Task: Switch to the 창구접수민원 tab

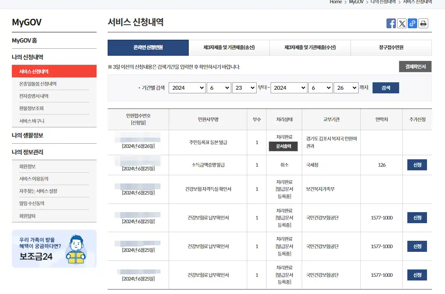Action: pos(391,47)
